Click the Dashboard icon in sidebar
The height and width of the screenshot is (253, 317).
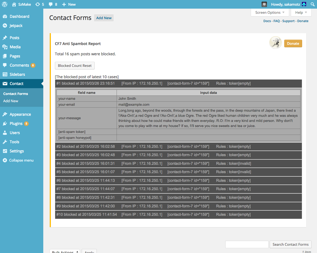tap(5, 16)
